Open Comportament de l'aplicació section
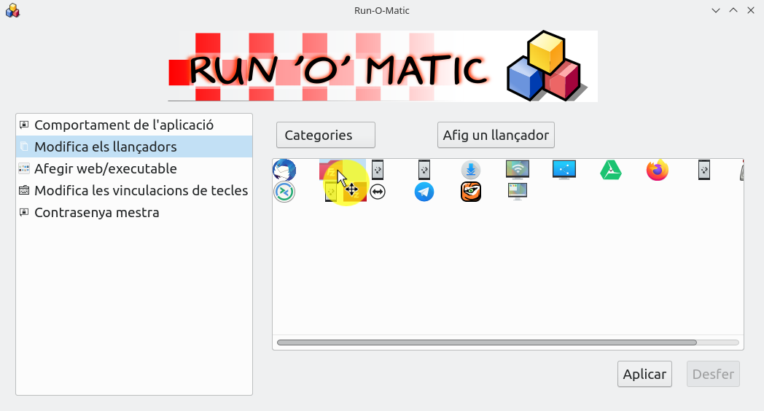The width and height of the screenshot is (764, 411). (x=134, y=125)
